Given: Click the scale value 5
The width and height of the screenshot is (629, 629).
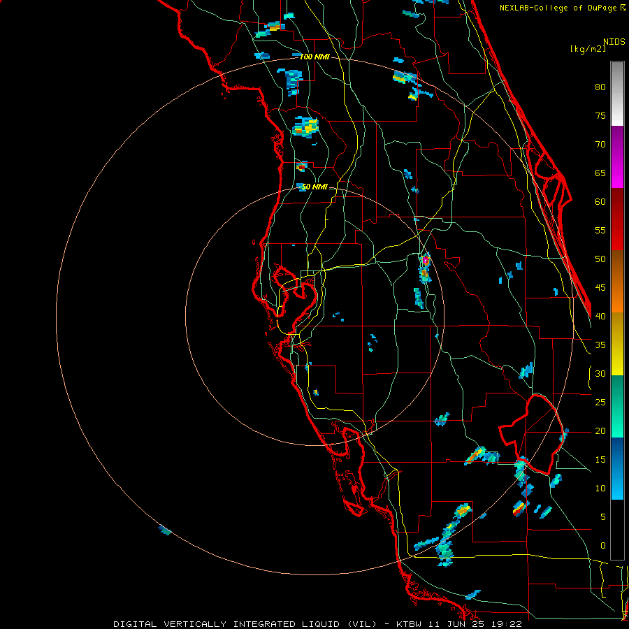Looking at the screenshot, I should coord(603,517).
